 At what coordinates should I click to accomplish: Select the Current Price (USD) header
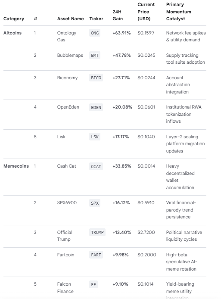(146, 12)
